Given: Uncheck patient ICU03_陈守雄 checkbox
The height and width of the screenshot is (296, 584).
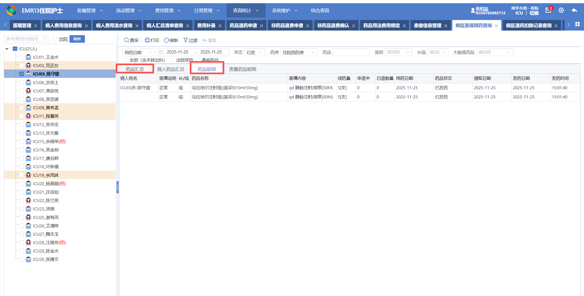Looking at the screenshot, I should coord(21,74).
